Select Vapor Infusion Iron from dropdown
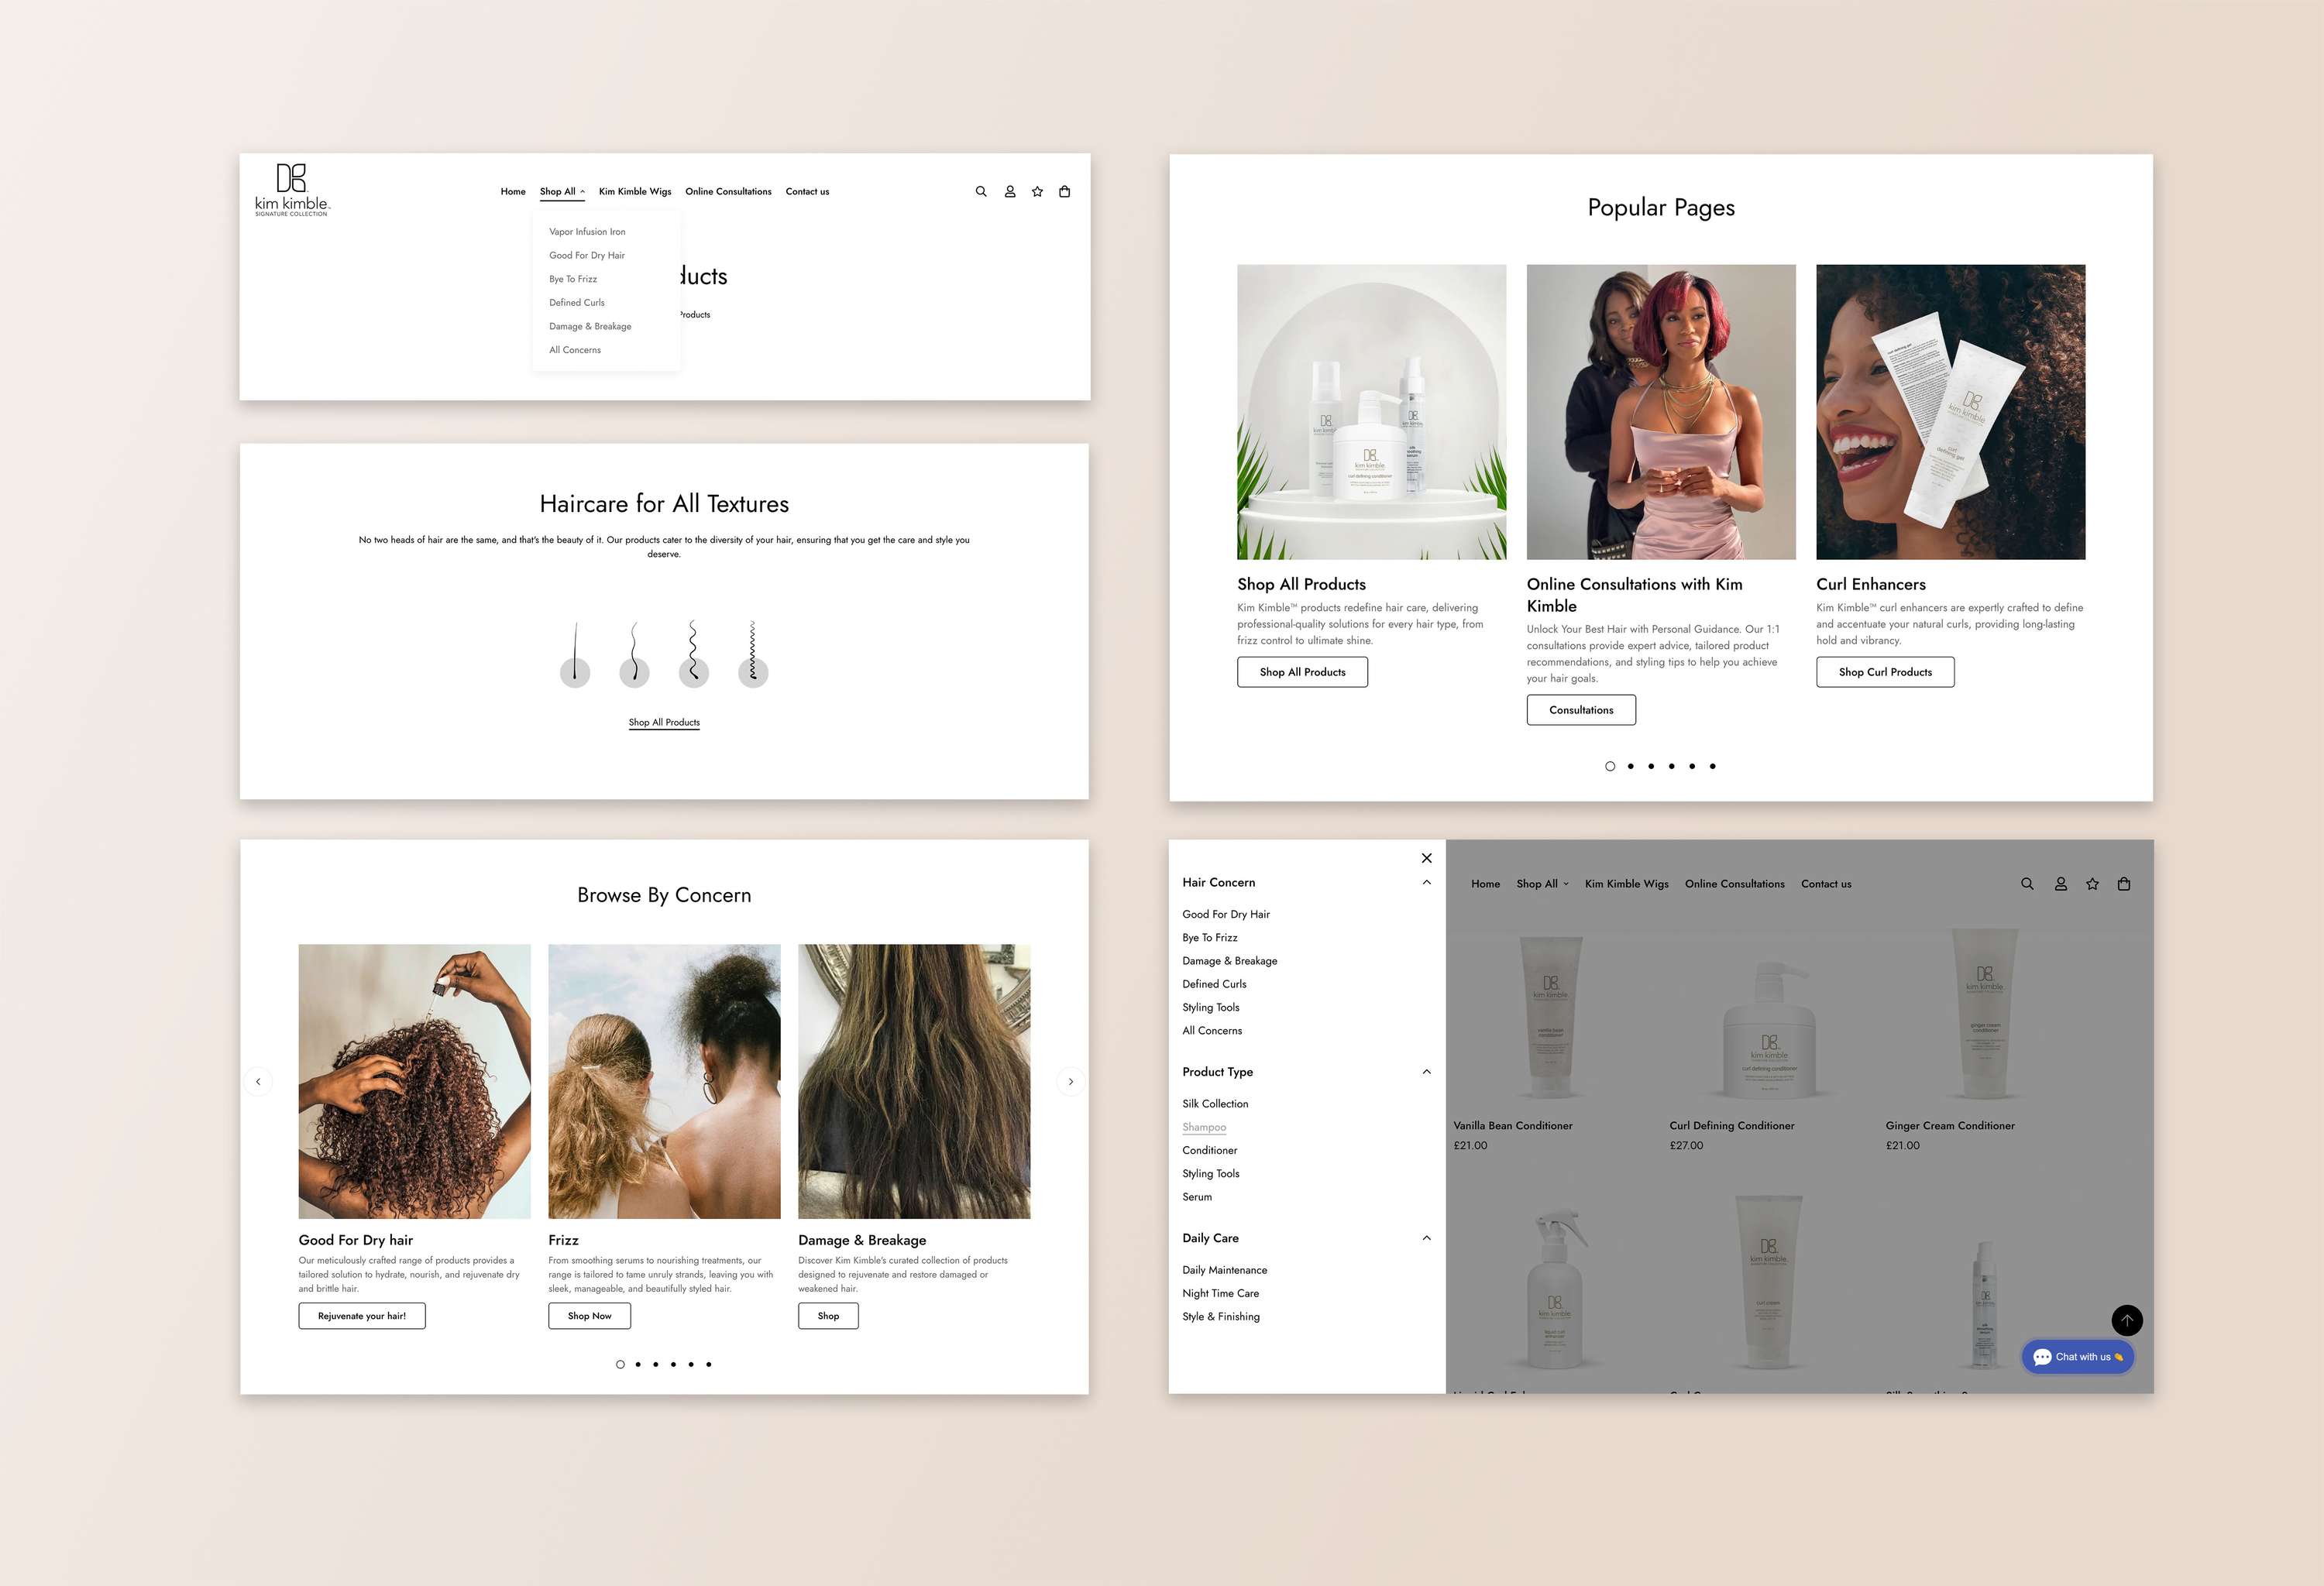 [587, 232]
